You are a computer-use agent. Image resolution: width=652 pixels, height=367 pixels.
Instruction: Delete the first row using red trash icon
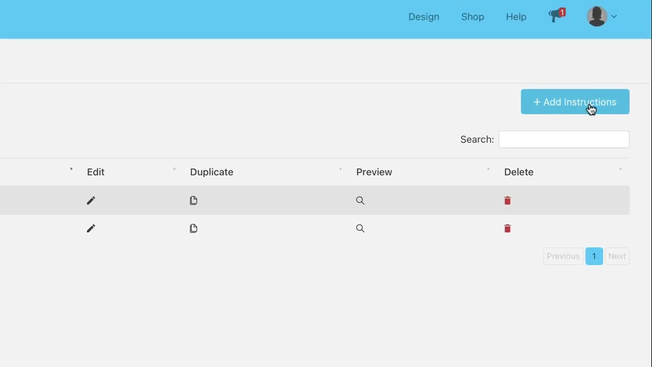tap(507, 200)
